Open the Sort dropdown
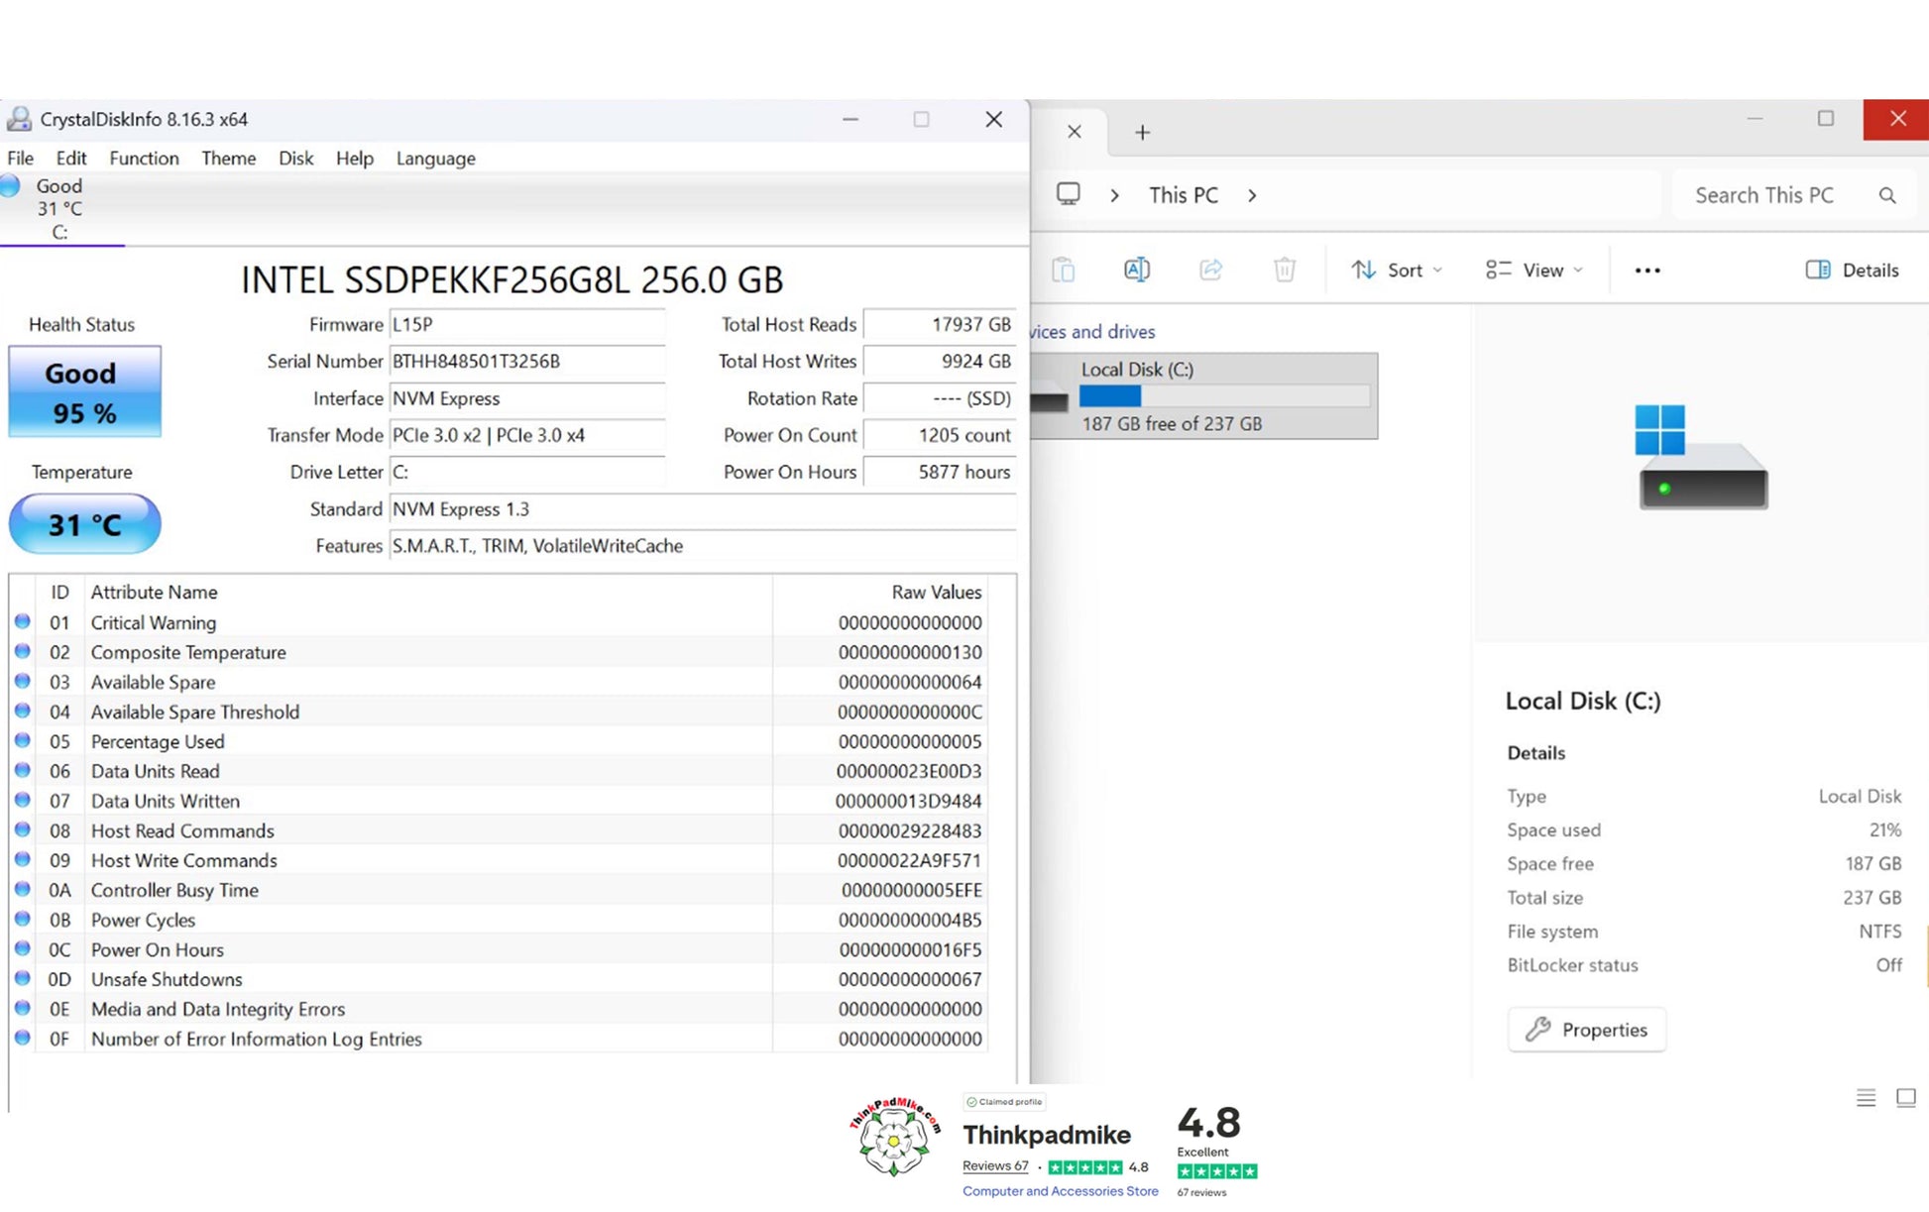The height and width of the screenshot is (1212, 1929). tap(1396, 270)
